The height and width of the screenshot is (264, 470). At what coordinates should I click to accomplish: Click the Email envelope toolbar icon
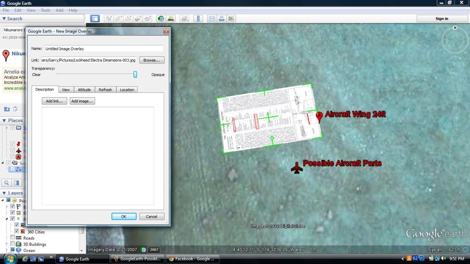click(x=212, y=19)
